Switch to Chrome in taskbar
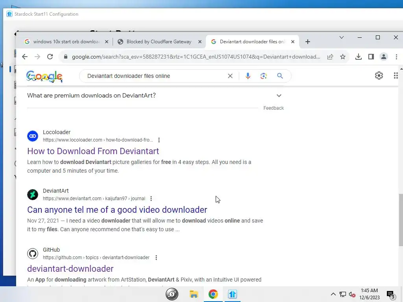The height and width of the screenshot is (302, 403). pos(213,294)
